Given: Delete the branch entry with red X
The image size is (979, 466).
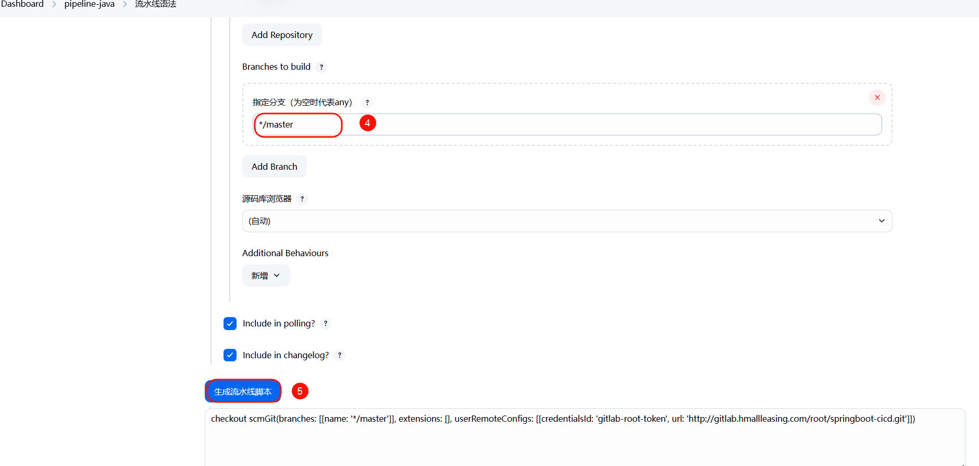Looking at the screenshot, I should pos(877,97).
